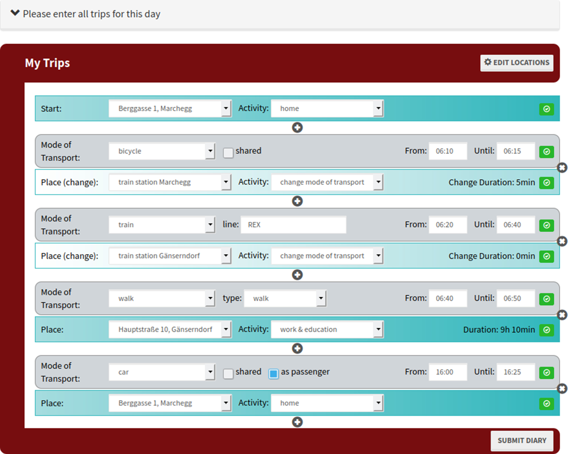Click SUBMIT DIARY button
The height and width of the screenshot is (454, 568).
pyautogui.click(x=522, y=441)
